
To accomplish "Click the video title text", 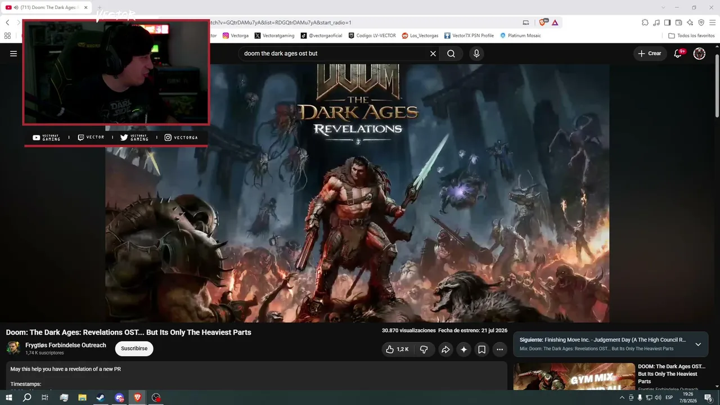I will pyautogui.click(x=129, y=332).
